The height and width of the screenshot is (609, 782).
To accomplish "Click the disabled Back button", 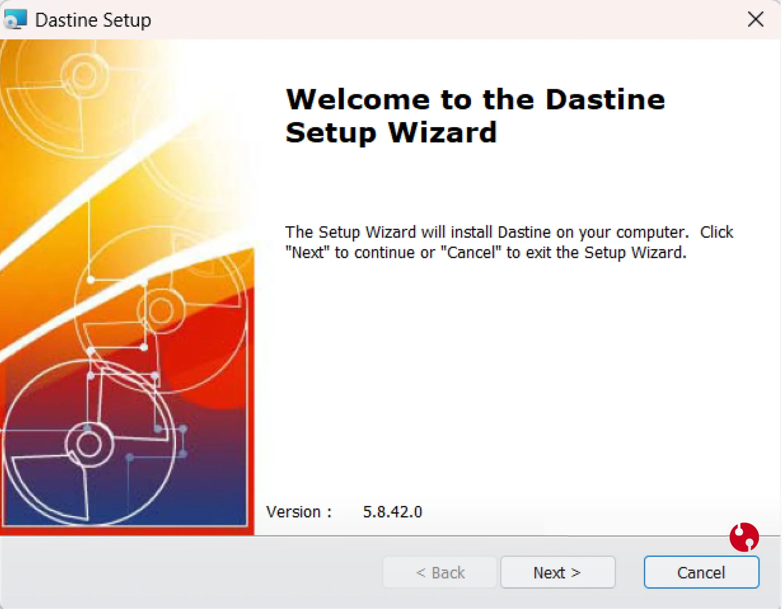I will pyautogui.click(x=440, y=572).
